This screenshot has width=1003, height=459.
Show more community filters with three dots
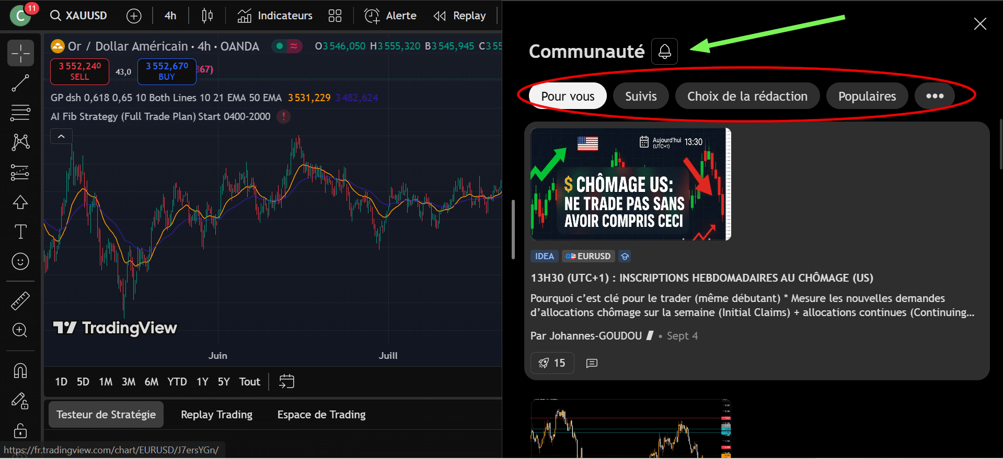point(935,96)
